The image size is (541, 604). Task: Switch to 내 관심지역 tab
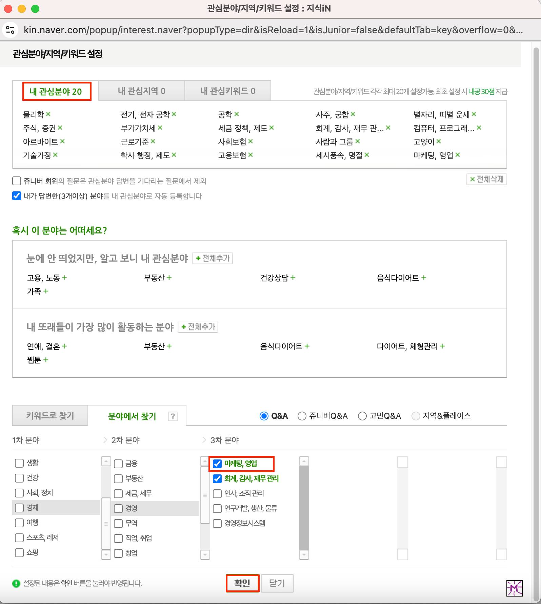(141, 91)
